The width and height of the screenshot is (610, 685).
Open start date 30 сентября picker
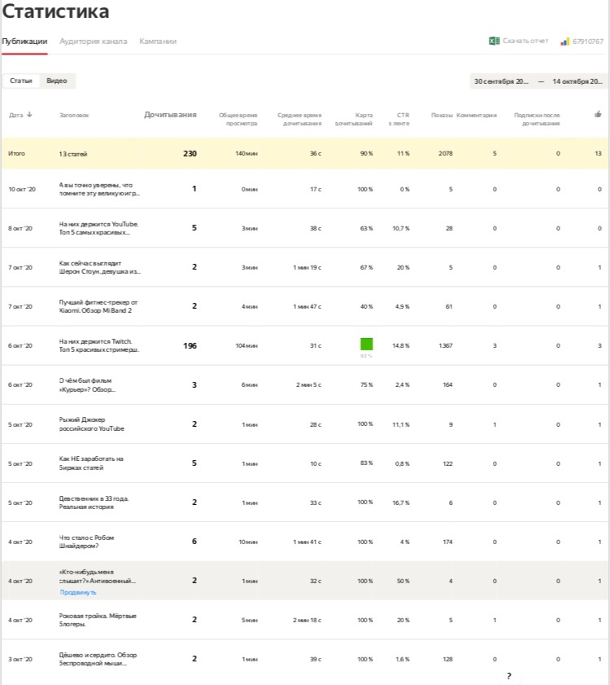tap(501, 81)
